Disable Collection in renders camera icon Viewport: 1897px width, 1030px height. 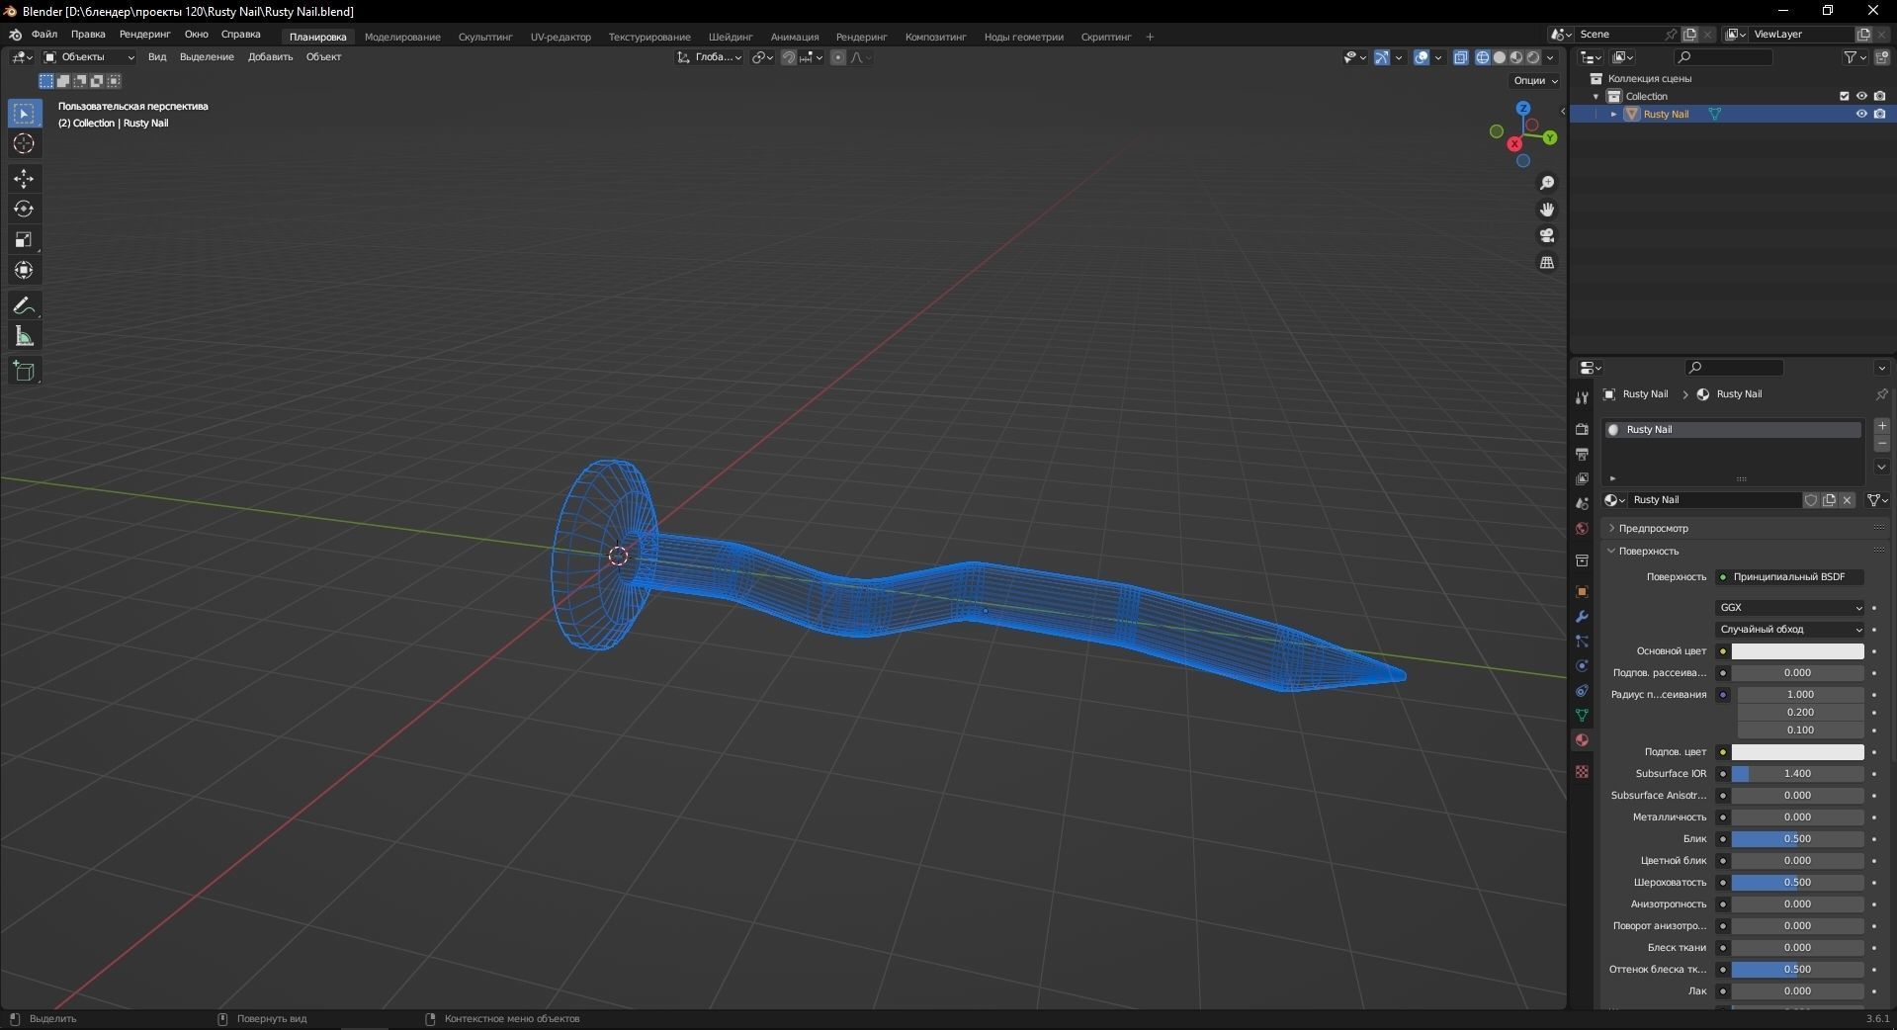pyautogui.click(x=1880, y=96)
